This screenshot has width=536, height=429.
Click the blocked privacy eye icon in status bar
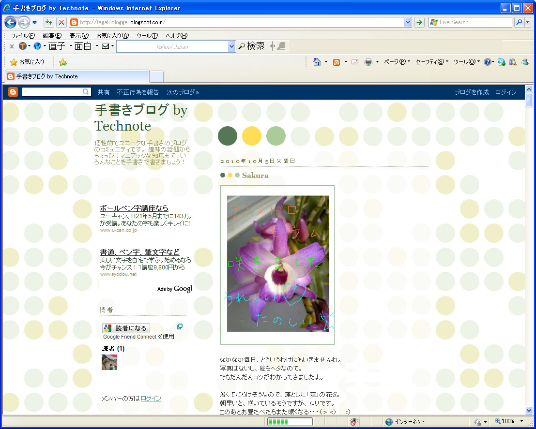pos(354,421)
